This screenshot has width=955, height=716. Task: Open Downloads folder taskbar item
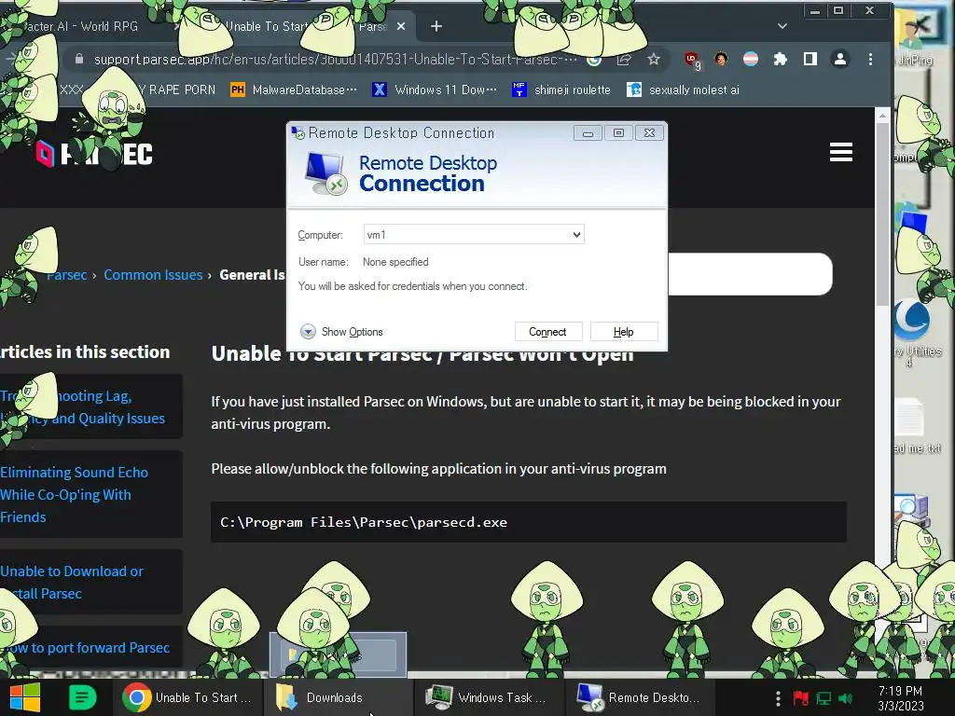(338, 697)
